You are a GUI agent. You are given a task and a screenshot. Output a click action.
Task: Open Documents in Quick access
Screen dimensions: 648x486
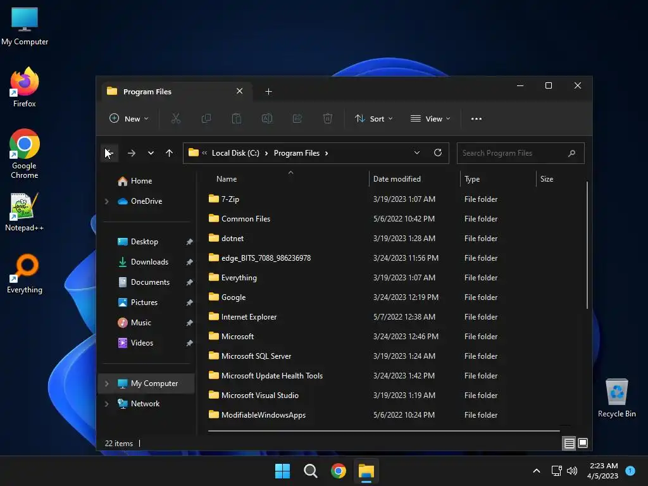pos(144,282)
